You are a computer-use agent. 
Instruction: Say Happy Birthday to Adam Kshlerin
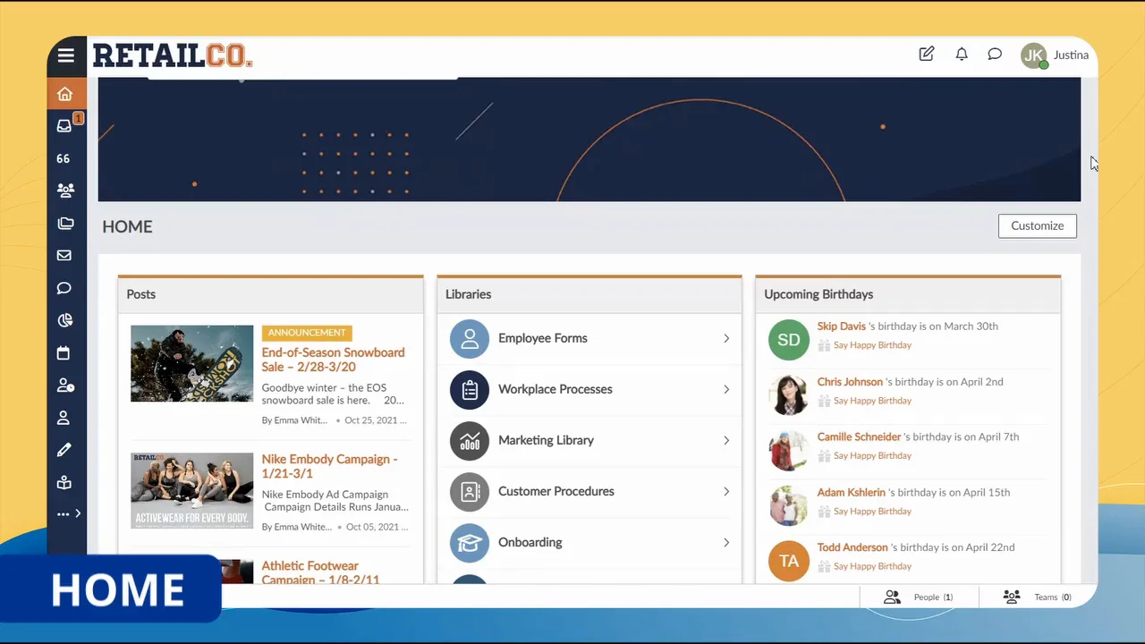pos(872,512)
